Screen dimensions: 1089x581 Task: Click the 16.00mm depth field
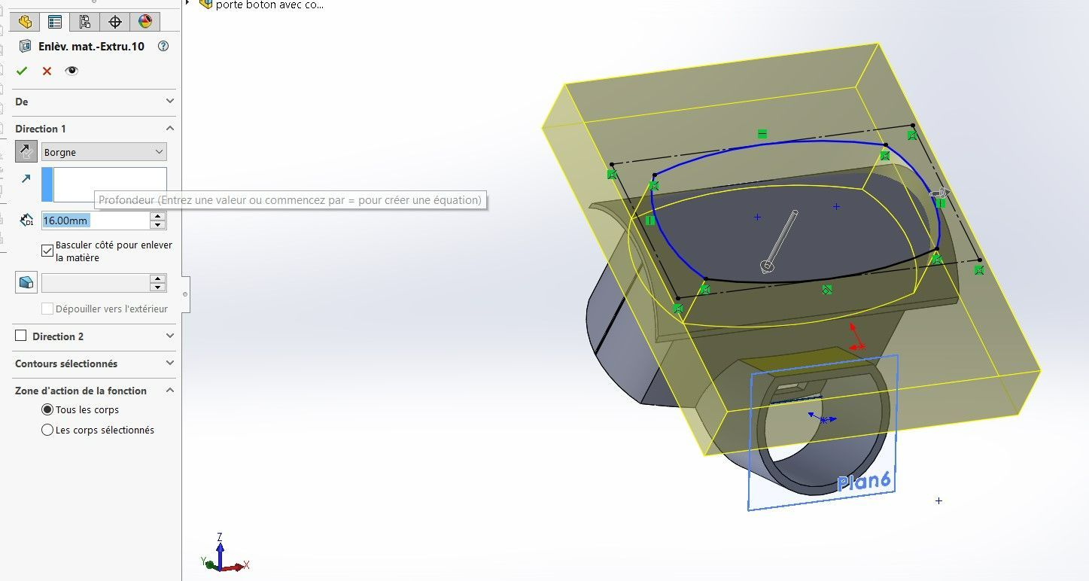coord(95,221)
